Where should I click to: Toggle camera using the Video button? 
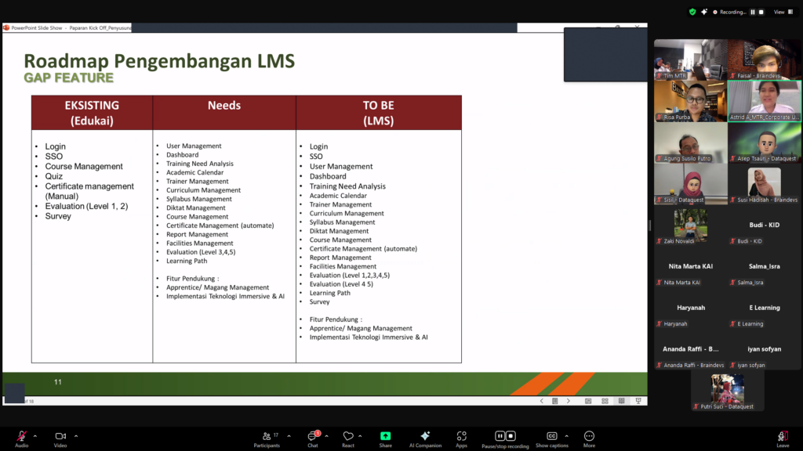60,436
